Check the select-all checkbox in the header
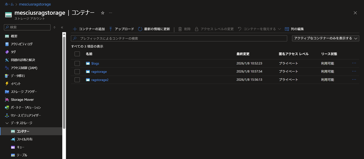The width and height of the screenshot is (364, 159). 77,54
